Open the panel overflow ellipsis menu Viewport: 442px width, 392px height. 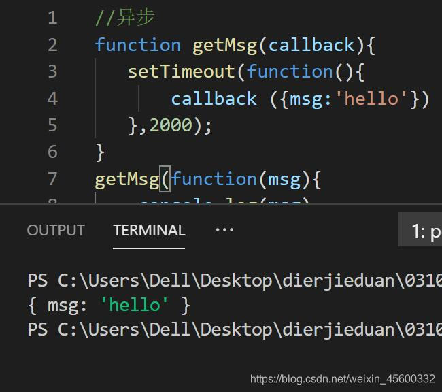point(224,230)
